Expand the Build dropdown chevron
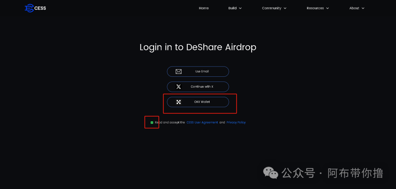Screen dimensions: 396x189 pyautogui.click(x=240, y=8)
